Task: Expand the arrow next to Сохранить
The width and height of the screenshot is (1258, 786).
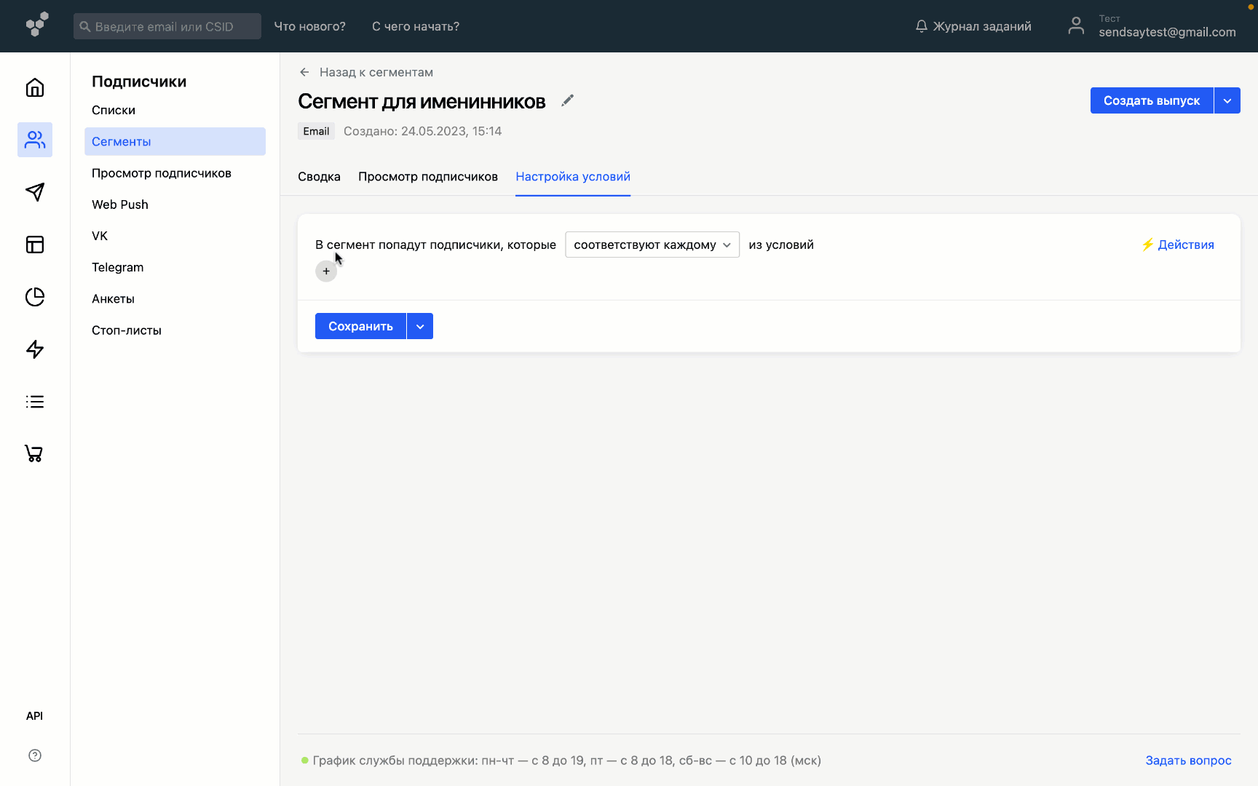Action: coord(420,326)
